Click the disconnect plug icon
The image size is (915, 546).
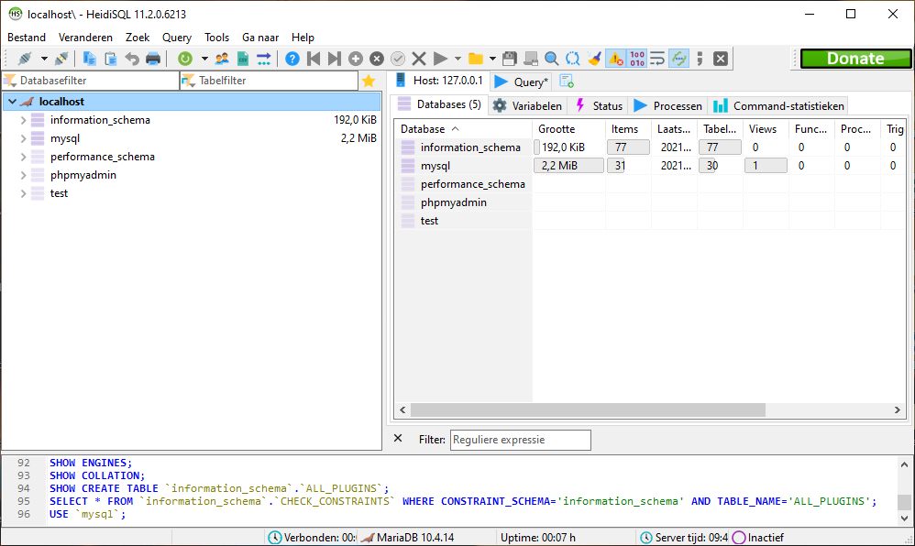coord(61,59)
